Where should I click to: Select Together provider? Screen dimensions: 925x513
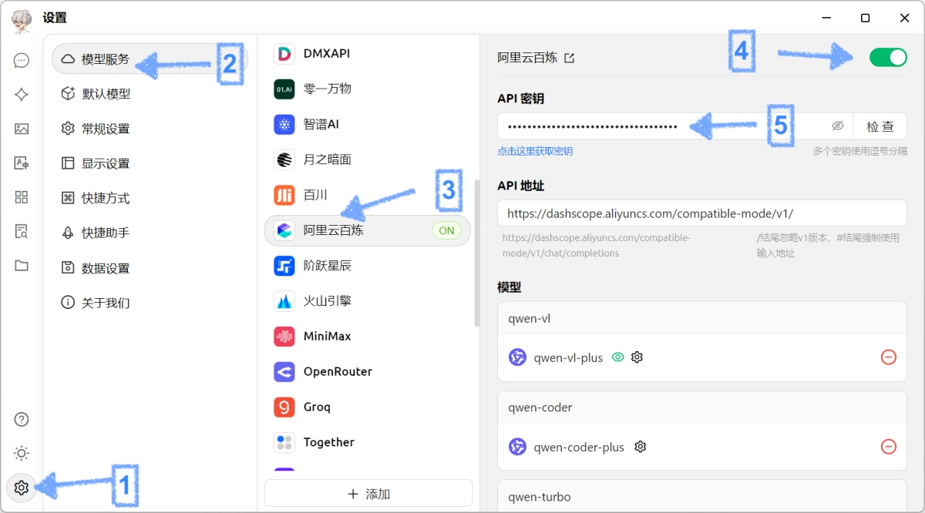point(367,442)
